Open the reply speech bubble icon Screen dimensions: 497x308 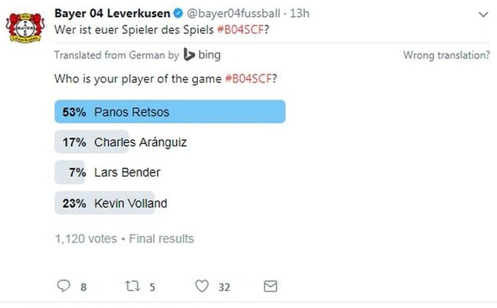click(64, 286)
